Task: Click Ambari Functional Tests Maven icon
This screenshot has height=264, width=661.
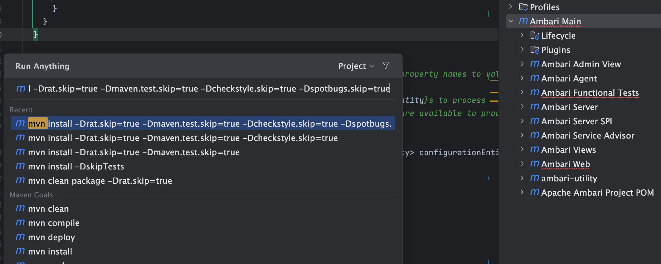Action: [x=535, y=92]
